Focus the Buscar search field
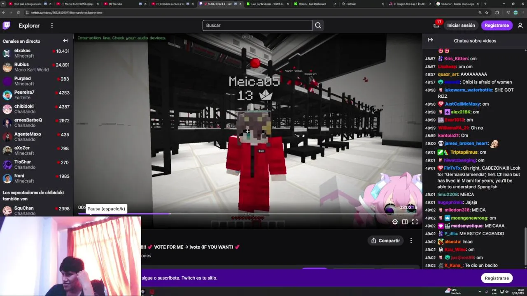Screen dimensions: 527x296 click(257, 25)
